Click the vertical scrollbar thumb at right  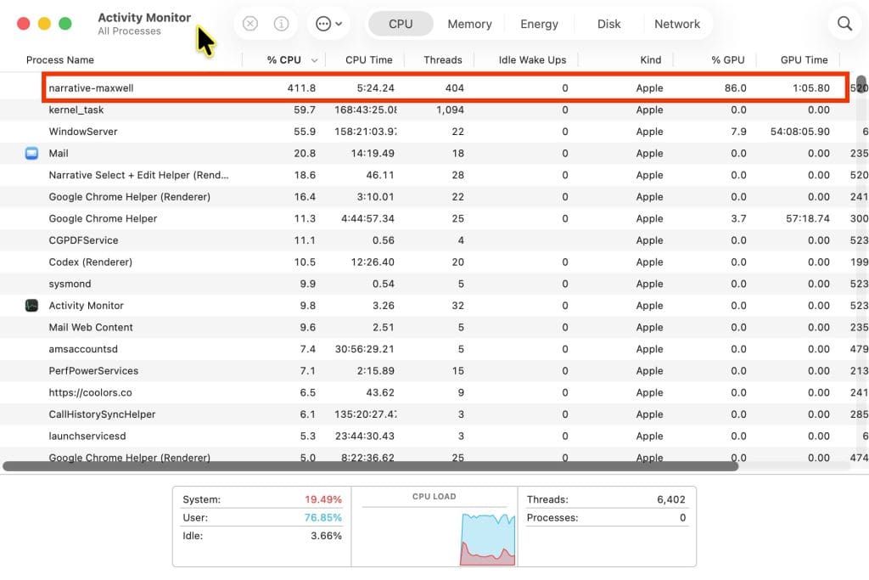click(x=861, y=84)
